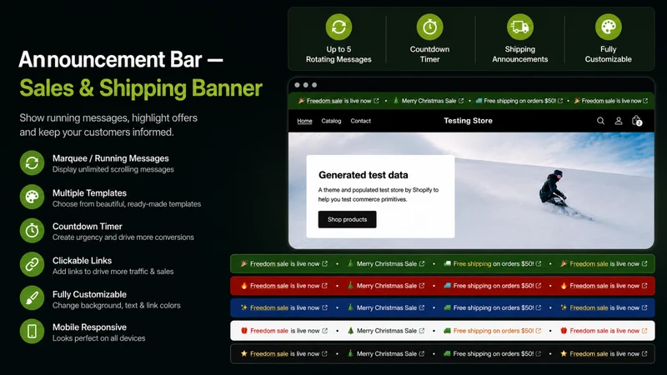Click 'Change background, text & link colors' text
This screenshot has width=667, height=375.
point(116,305)
